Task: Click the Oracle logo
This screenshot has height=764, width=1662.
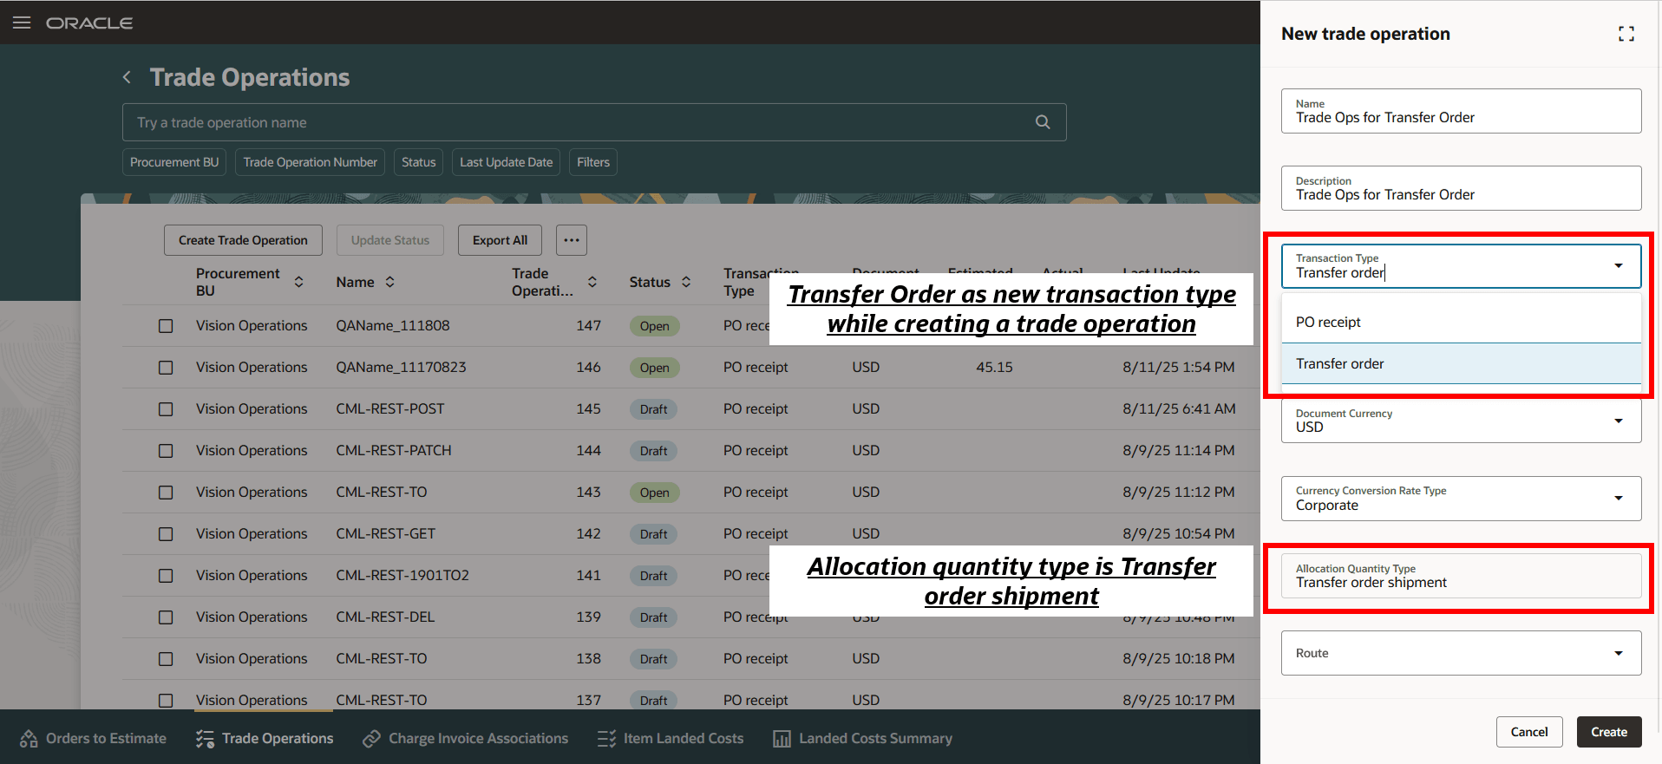Action: [89, 23]
